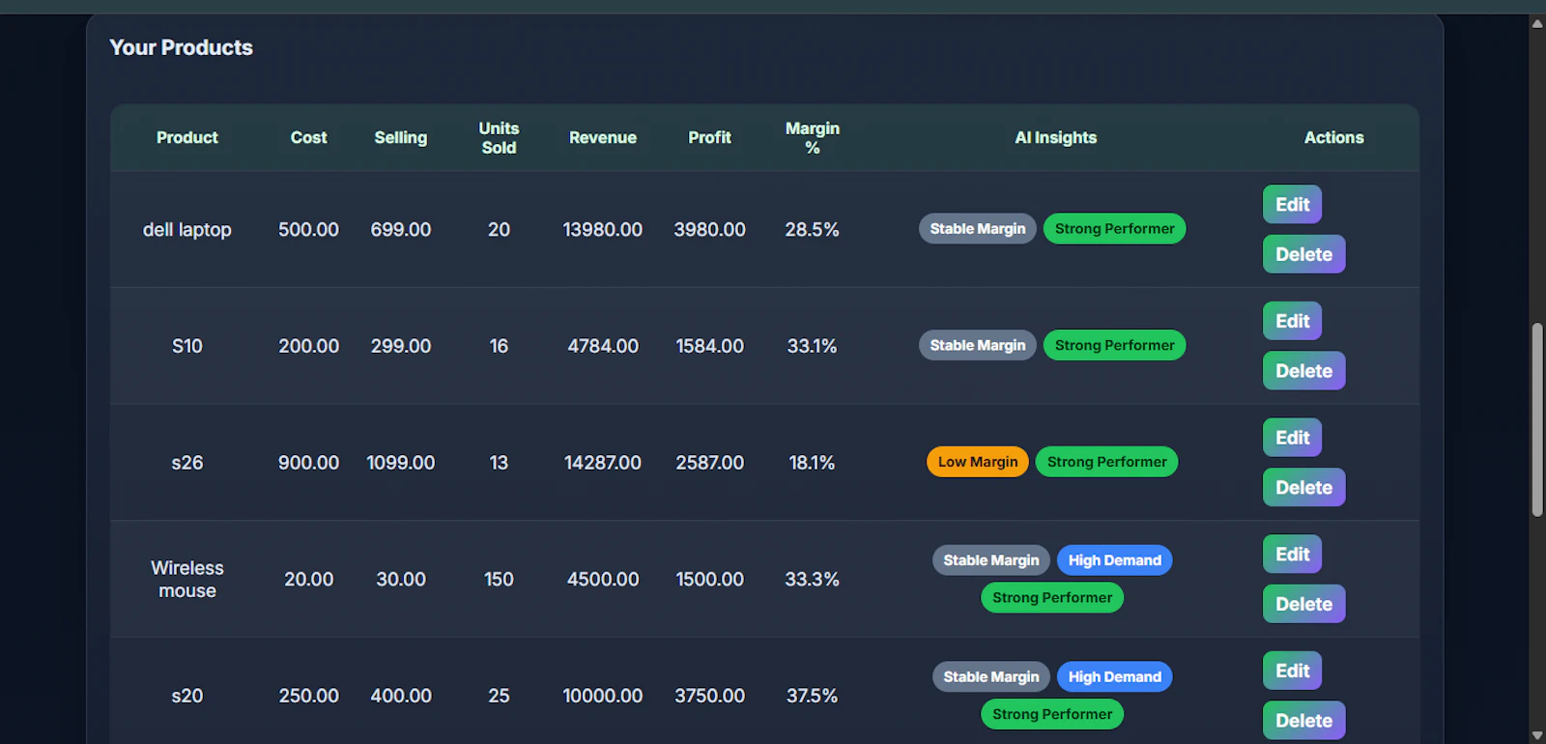Click Edit button for dell laptop
This screenshot has height=744, width=1546.
point(1292,205)
